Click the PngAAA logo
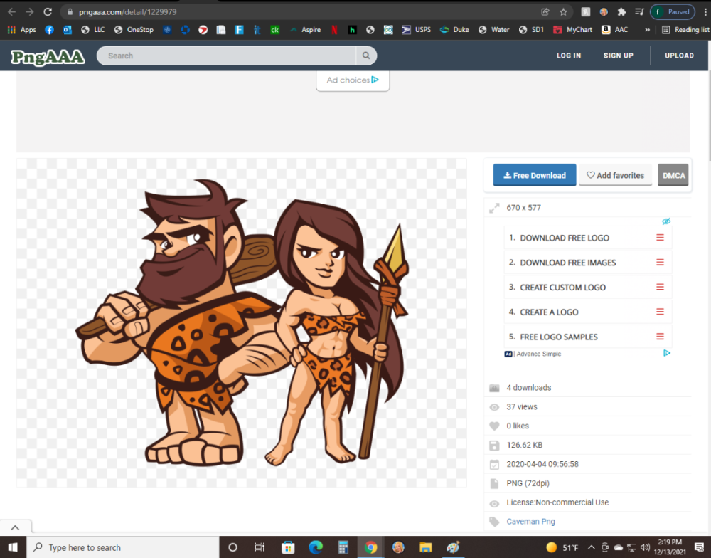The image size is (711, 558). (48, 56)
